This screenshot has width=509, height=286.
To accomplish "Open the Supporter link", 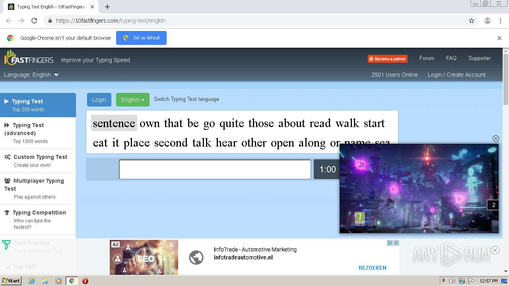I will pos(480,58).
